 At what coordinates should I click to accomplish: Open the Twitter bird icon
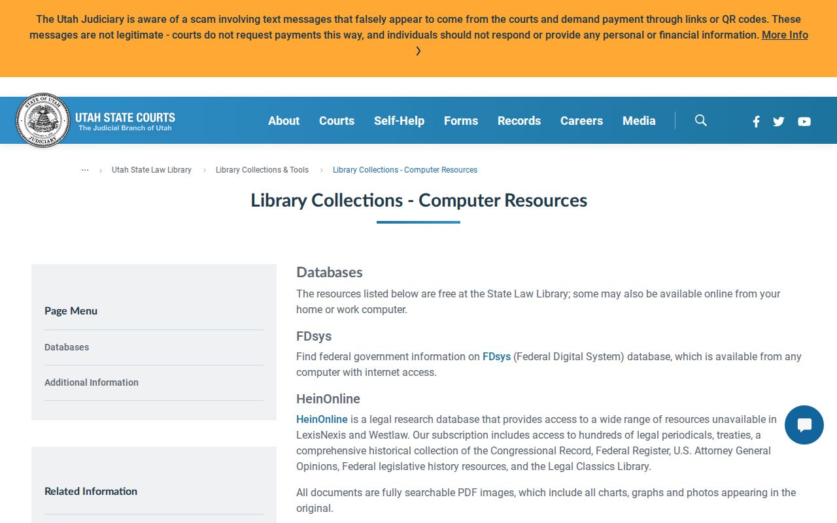pos(778,122)
